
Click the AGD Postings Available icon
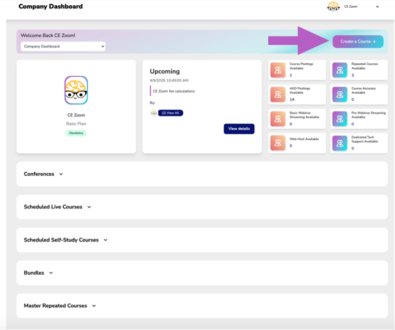pyautogui.click(x=278, y=94)
